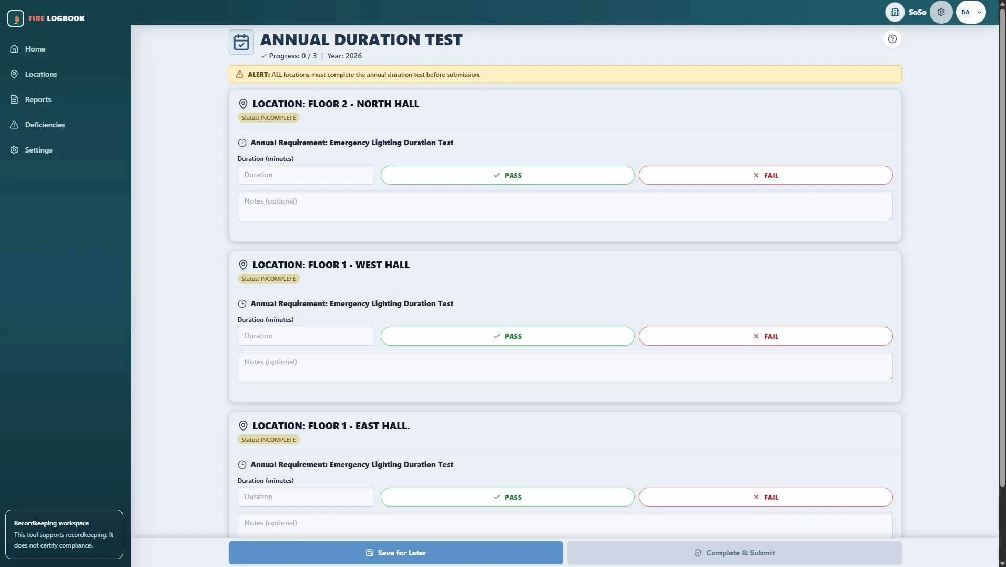Click North Hall 'Status: INCOMPLETE' badge
The height and width of the screenshot is (567, 1006).
point(269,118)
